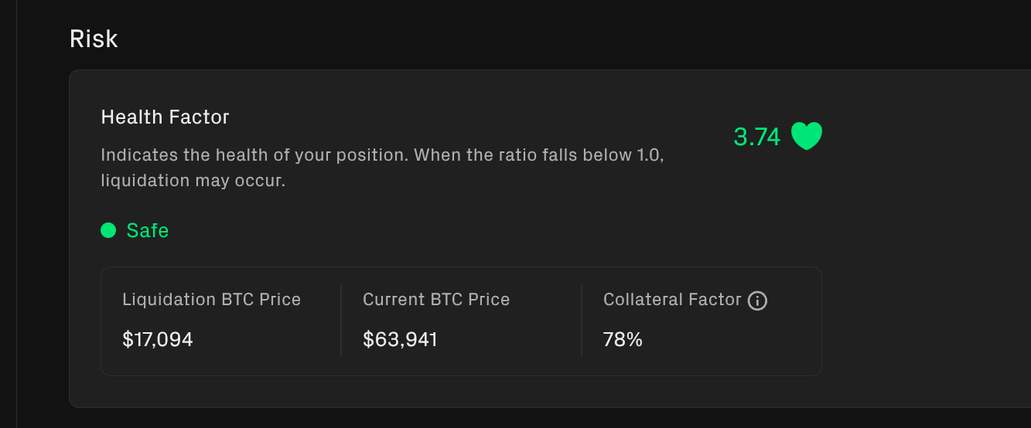1031x428 pixels.
Task: Click the divider before Collateral Factor
Action: tap(582, 321)
